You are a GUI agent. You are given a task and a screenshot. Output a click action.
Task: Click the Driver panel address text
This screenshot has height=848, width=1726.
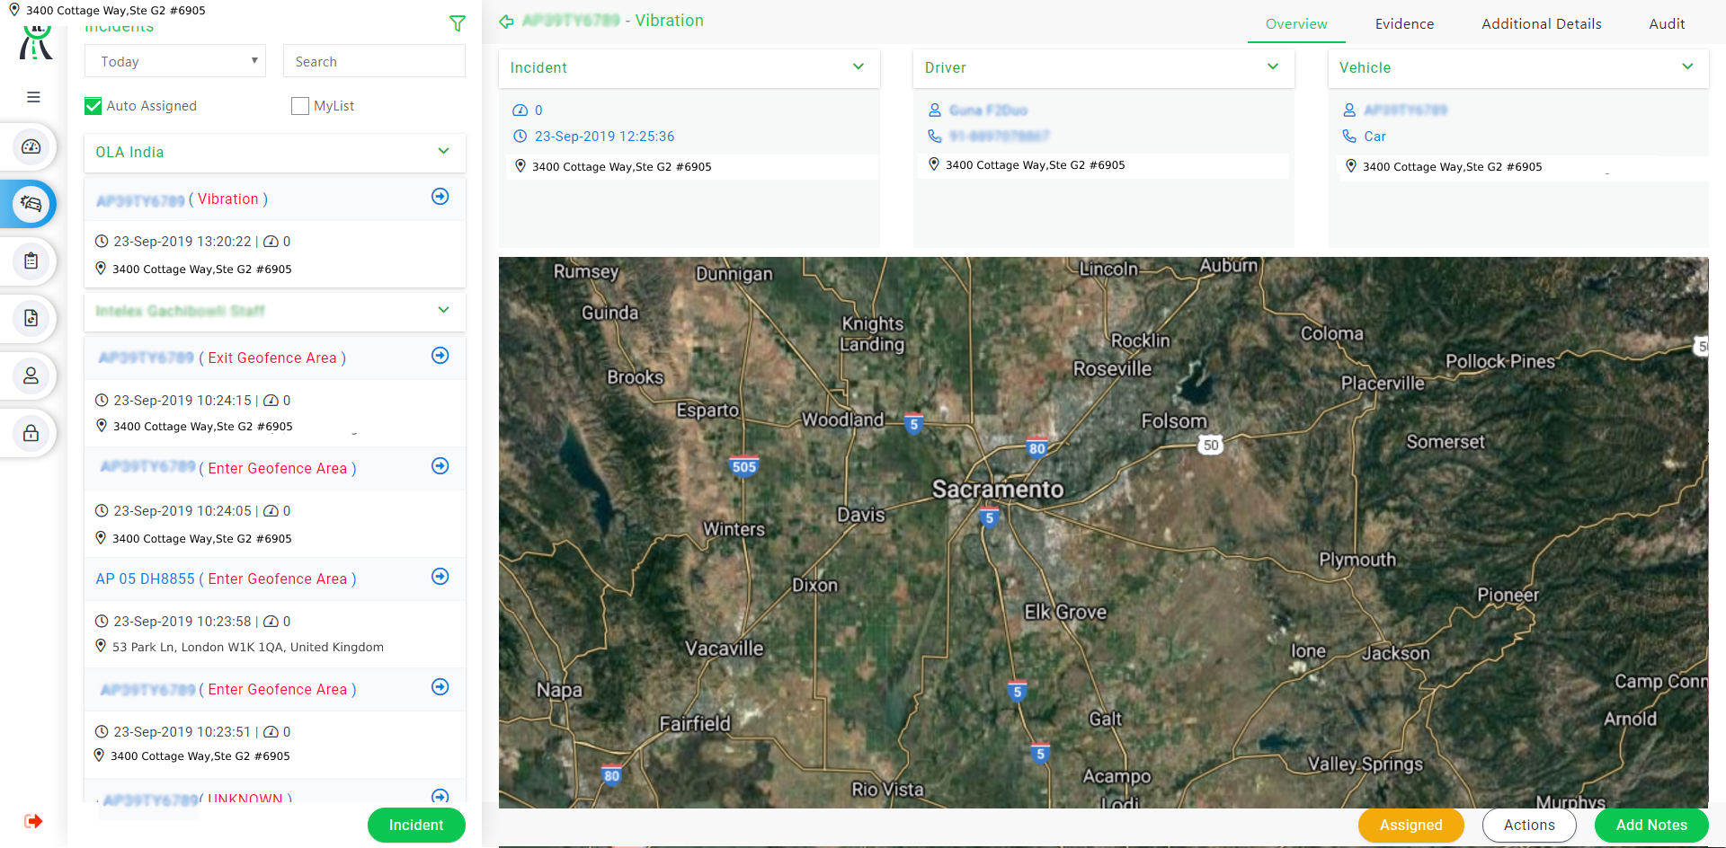point(1035,164)
